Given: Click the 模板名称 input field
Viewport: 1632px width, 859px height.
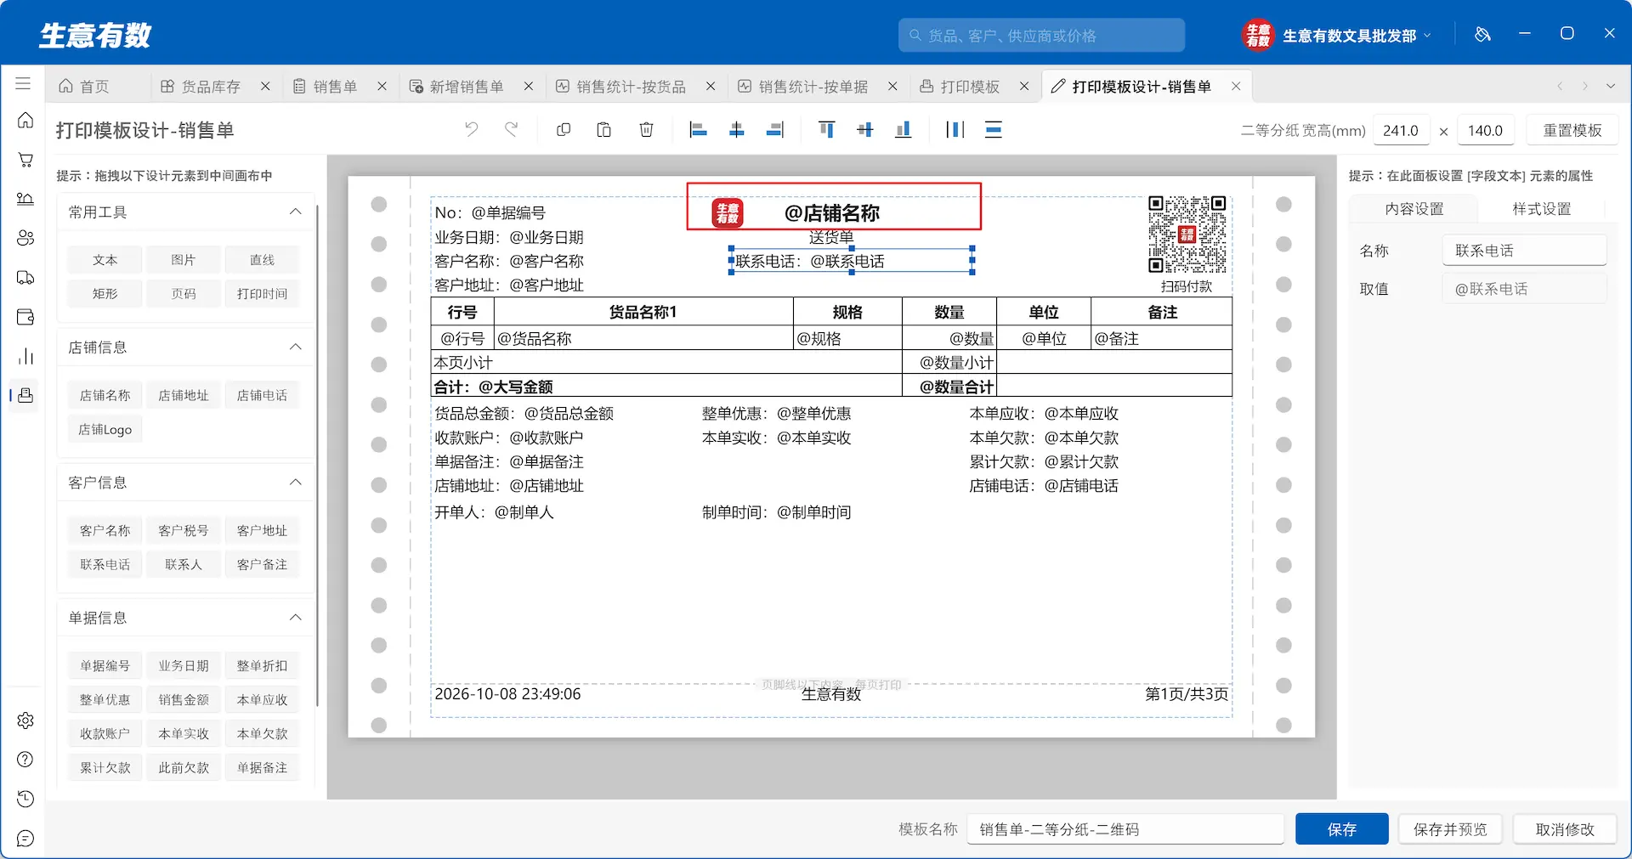Looking at the screenshot, I should [x=1125, y=829].
